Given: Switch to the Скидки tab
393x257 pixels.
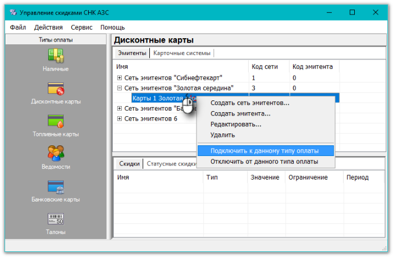Looking at the screenshot, I should pos(129,164).
